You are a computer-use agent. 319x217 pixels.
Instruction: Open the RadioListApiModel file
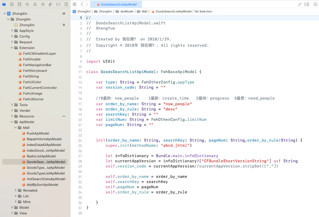(41, 156)
